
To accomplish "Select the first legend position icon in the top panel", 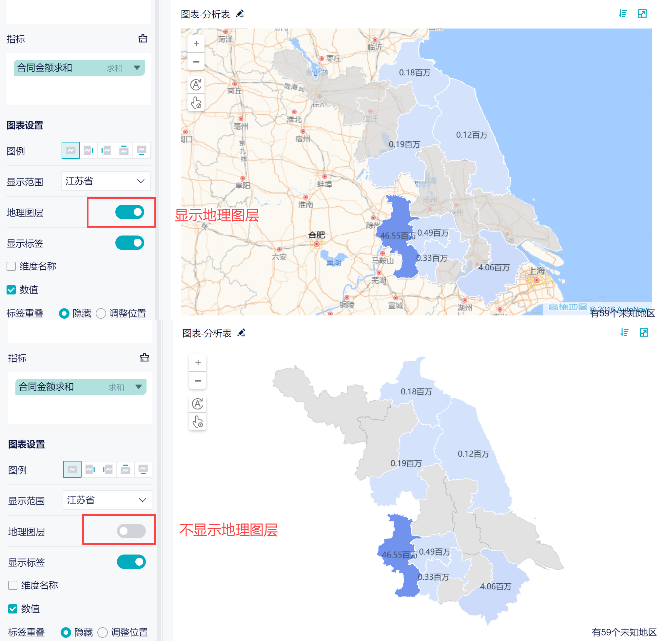I will (71, 150).
